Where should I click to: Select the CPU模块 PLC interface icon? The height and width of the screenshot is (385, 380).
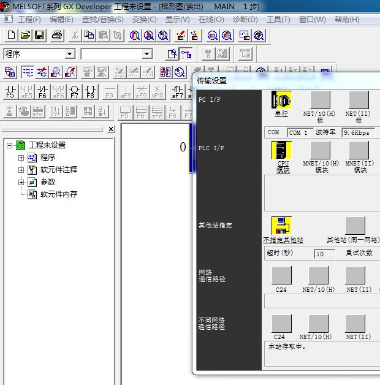click(281, 151)
